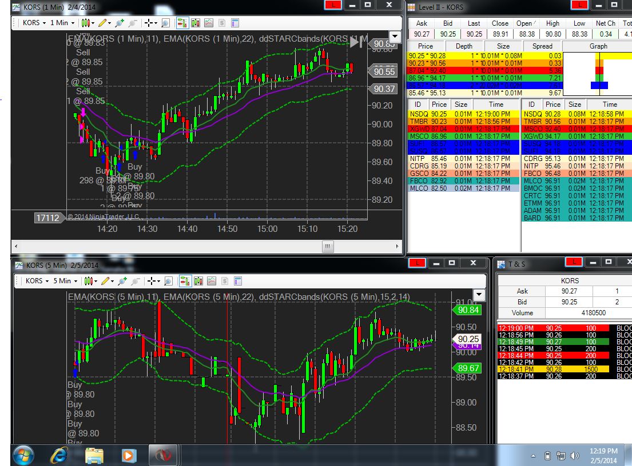Screen dimensions: 632x466
Task: Open Windows Explorer folder from taskbar
Action: pos(94,456)
